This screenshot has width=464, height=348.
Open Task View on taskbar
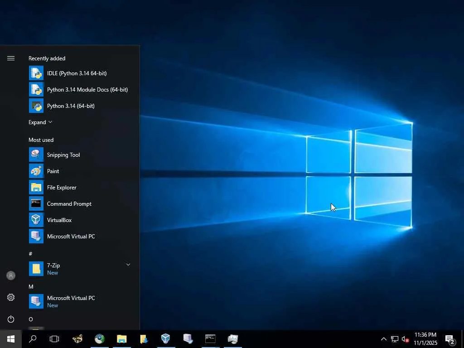point(54,339)
